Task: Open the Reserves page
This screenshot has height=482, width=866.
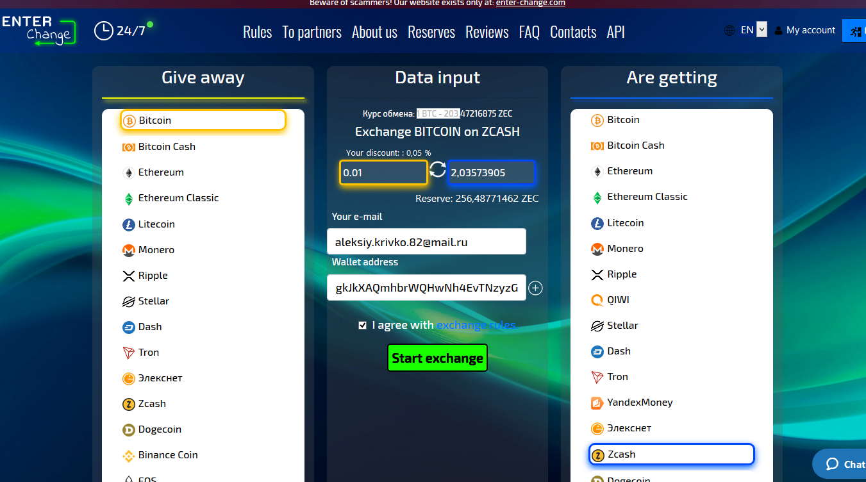Action: point(431,32)
